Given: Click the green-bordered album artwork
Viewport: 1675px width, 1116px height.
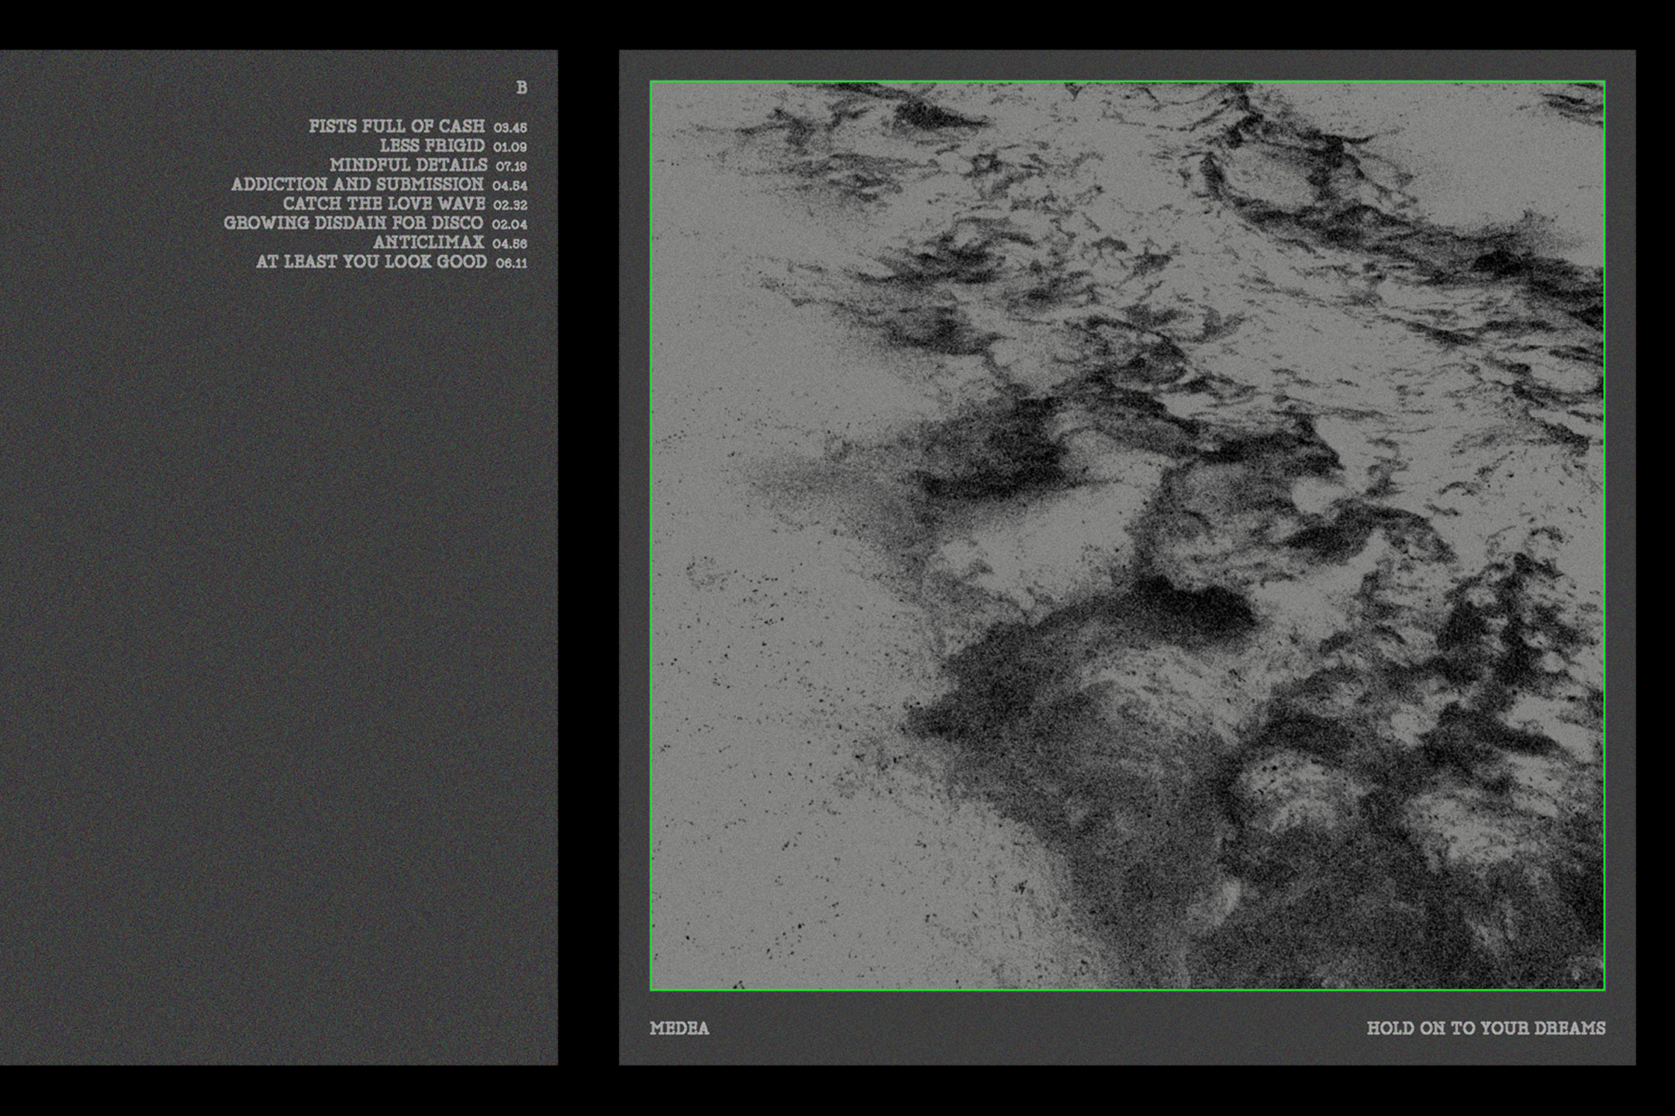Looking at the screenshot, I should point(1127,536).
